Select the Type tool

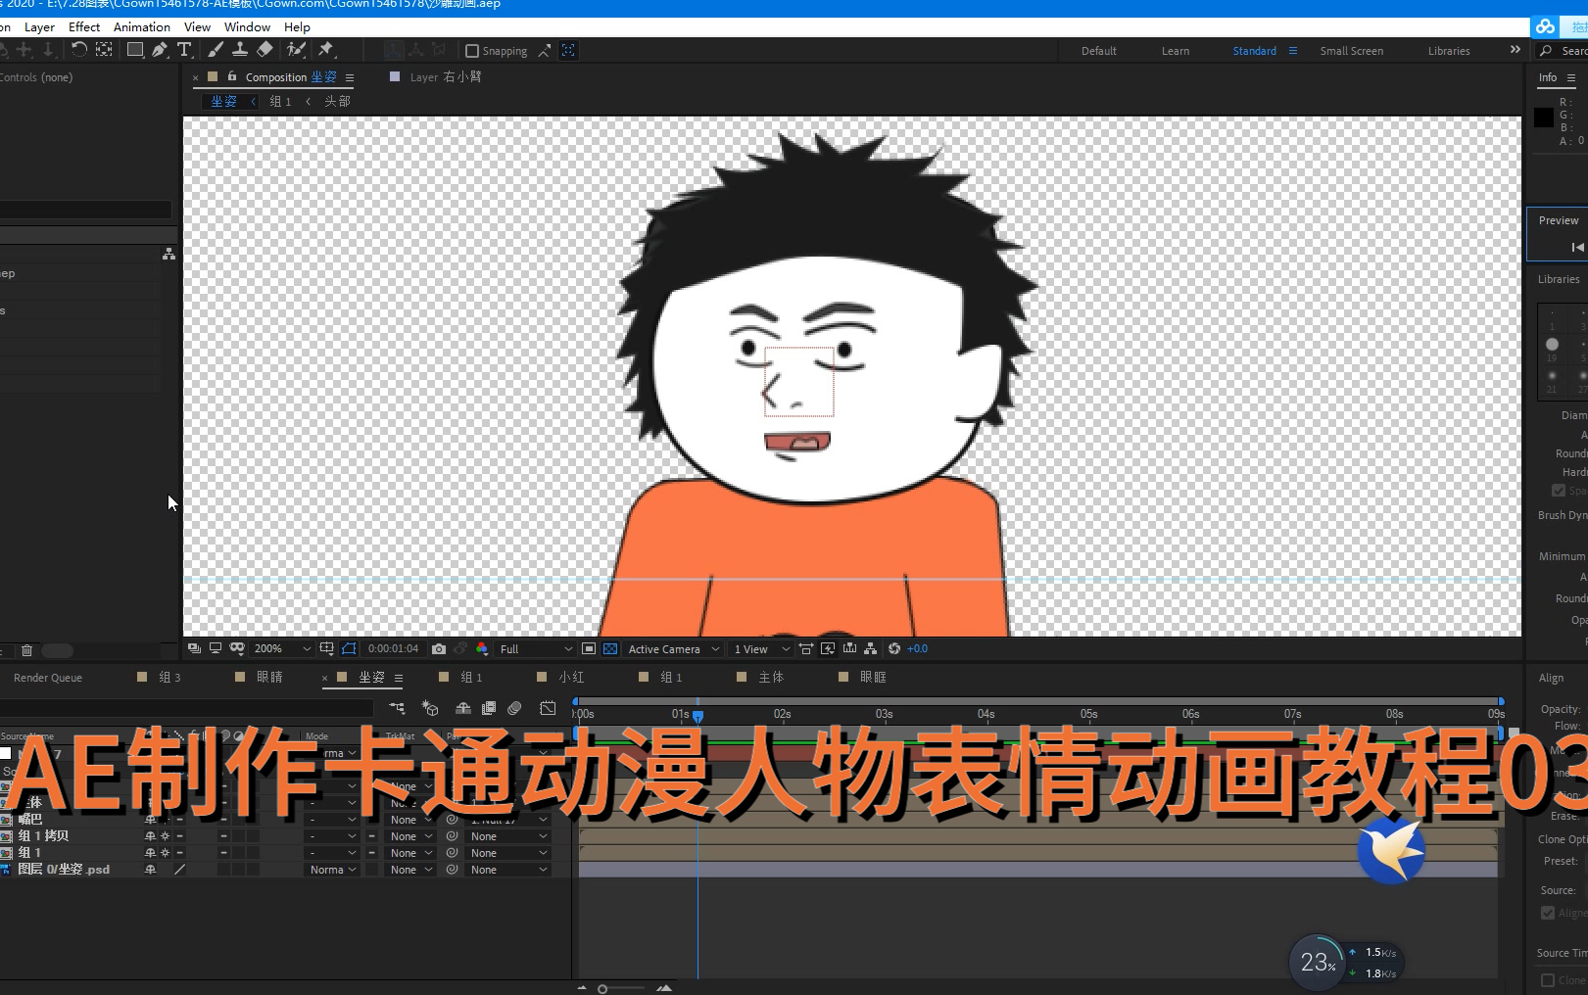[x=185, y=50]
